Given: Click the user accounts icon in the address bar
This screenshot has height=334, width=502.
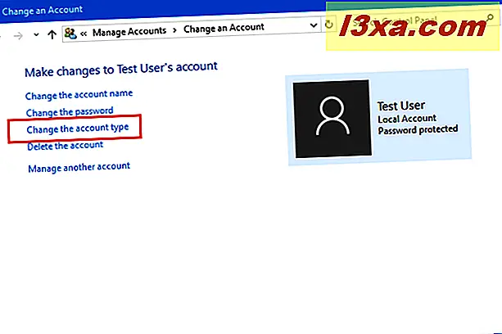Looking at the screenshot, I should coord(70,34).
